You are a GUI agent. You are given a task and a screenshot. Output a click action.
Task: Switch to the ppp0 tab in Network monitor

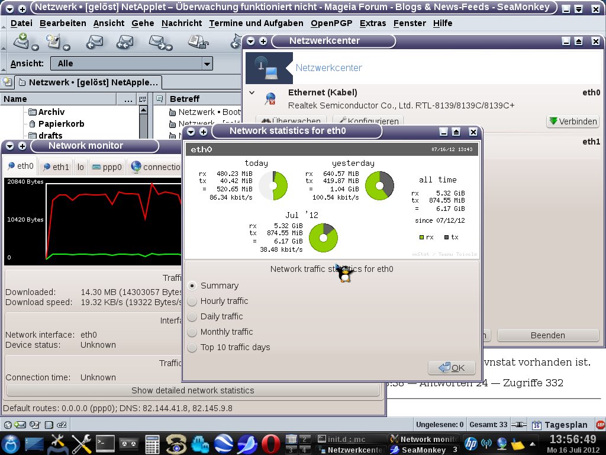tap(107, 167)
